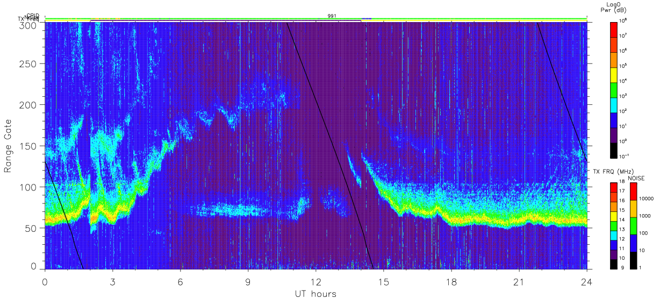Click the x-axis tick label '24'
Screen dimensions: 660x305
pos(587,281)
